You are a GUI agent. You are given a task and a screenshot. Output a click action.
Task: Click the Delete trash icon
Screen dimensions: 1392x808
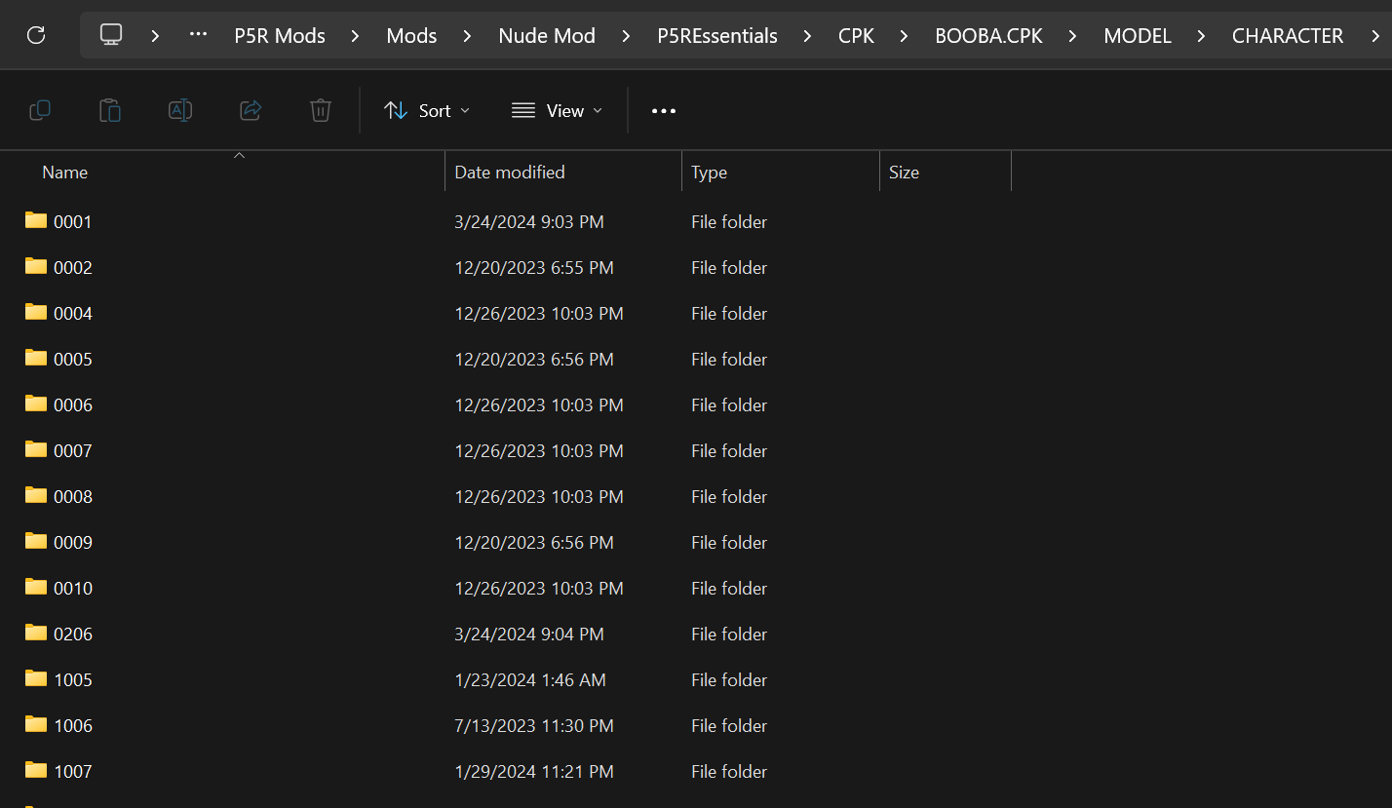(x=321, y=110)
